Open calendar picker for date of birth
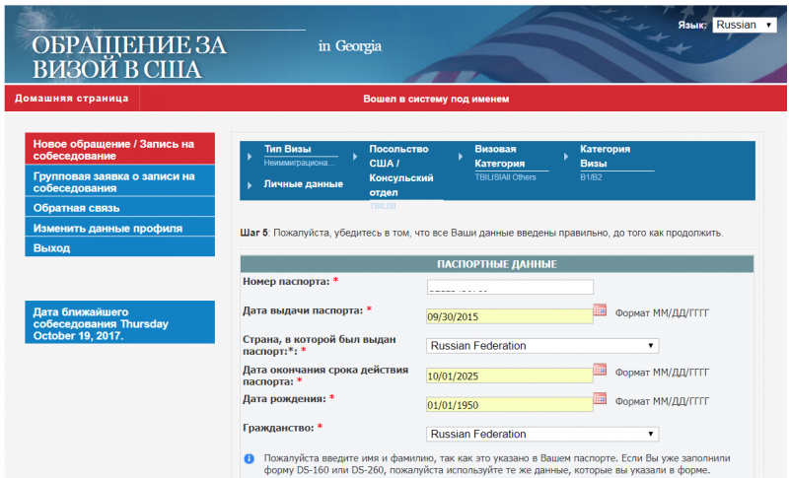Viewport: 789px width, 478px height. [600, 398]
